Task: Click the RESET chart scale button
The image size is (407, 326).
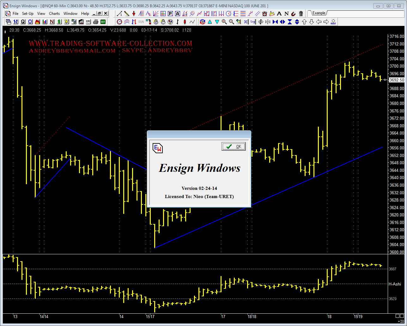Action: pos(333,22)
